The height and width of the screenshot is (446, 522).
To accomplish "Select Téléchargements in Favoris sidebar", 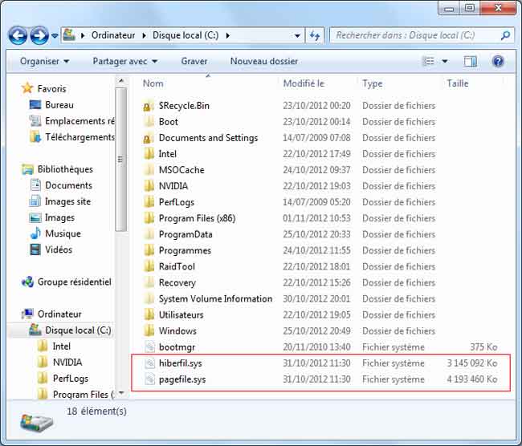I will pos(80,137).
